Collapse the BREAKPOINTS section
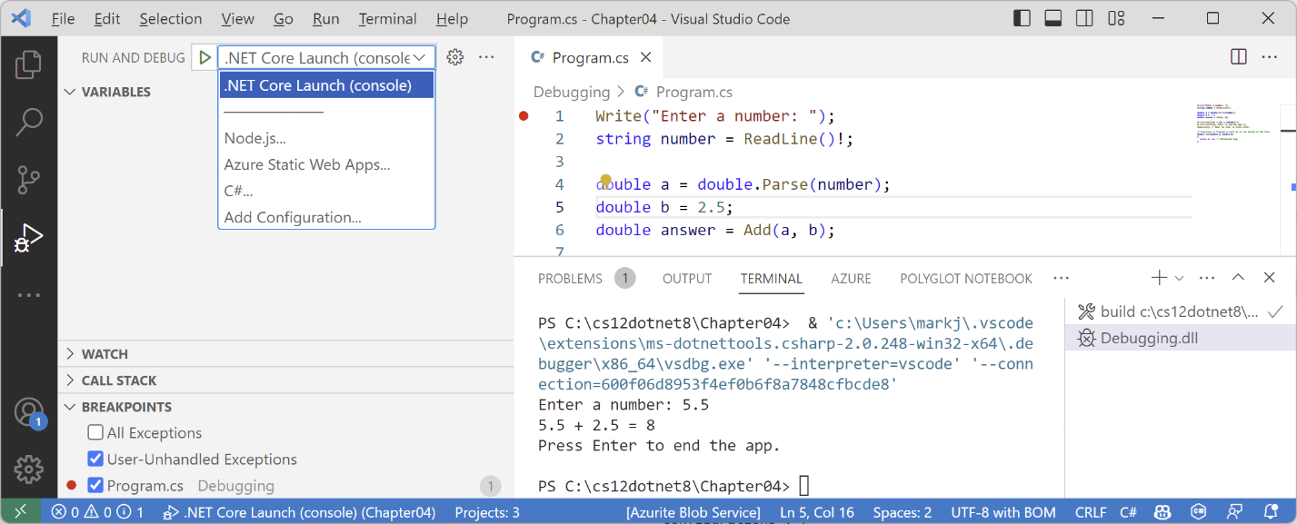The width and height of the screenshot is (1297, 524). click(126, 407)
